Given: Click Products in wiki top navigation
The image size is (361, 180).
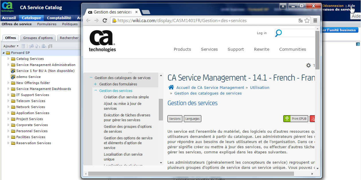Looking at the screenshot, I should [182, 49].
